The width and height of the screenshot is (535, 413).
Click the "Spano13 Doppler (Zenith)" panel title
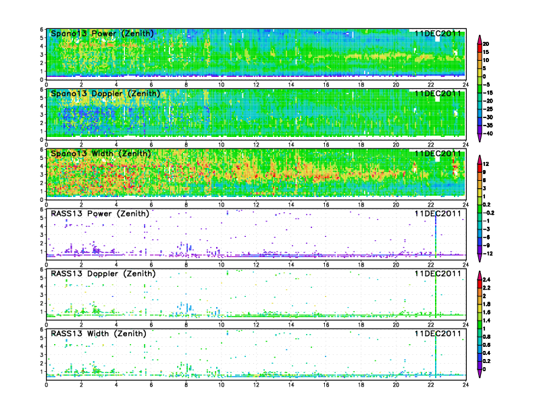105,94
